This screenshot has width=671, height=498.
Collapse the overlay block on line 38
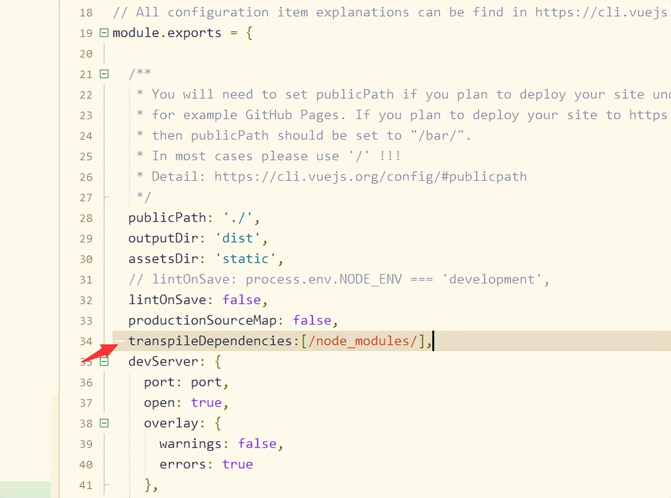tap(104, 423)
